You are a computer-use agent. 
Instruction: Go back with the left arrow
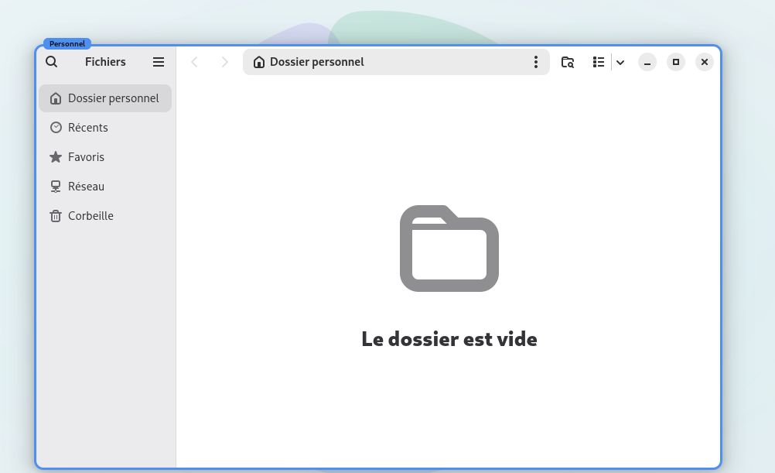pyautogui.click(x=194, y=62)
